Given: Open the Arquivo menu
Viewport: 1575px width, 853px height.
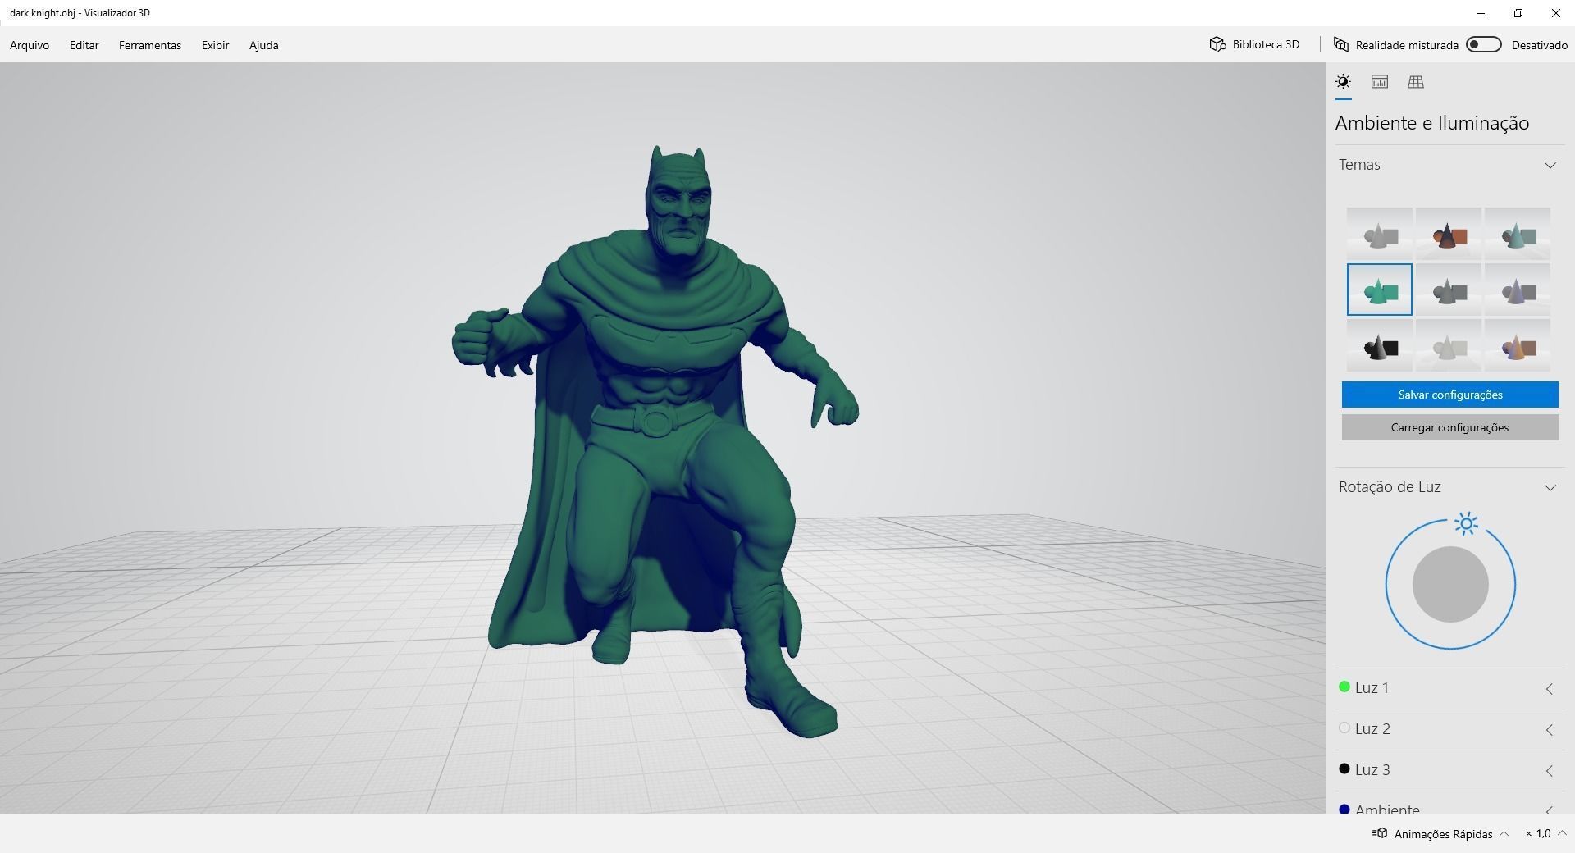Looking at the screenshot, I should (x=30, y=45).
